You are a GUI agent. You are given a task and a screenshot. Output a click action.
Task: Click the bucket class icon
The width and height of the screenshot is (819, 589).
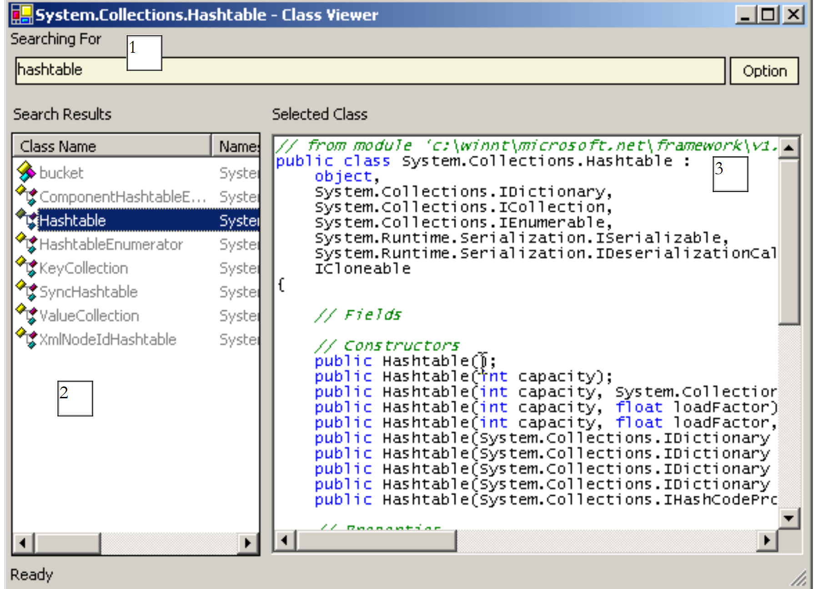[26, 172]
